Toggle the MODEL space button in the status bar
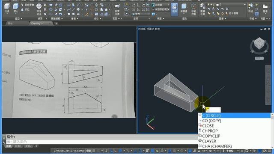This screenshot has height=154, width=274. (89, 151)
